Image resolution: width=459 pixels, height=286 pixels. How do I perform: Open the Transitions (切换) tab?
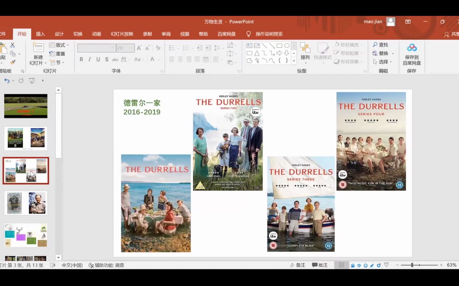click(78, 34)
